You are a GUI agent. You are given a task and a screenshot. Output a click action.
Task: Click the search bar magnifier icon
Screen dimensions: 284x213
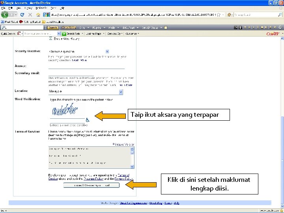click(280, 15)
